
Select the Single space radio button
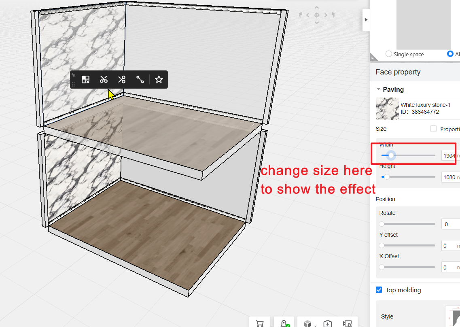(389, 54)
